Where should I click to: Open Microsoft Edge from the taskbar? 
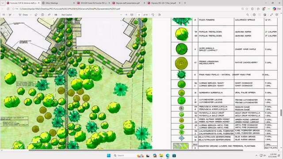[168, 155]
